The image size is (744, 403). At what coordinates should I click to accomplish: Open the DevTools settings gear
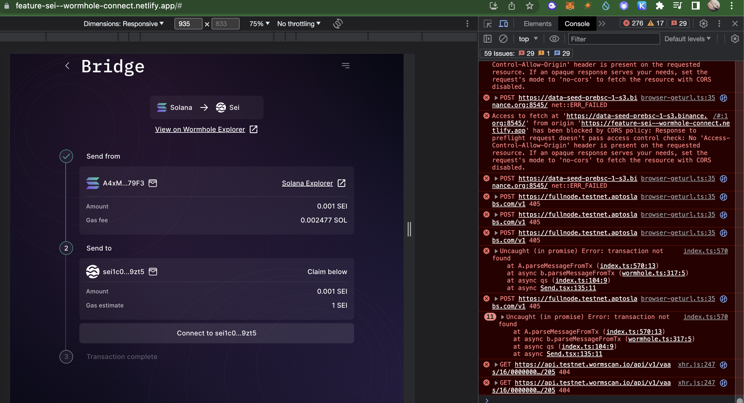coord(703,23)
